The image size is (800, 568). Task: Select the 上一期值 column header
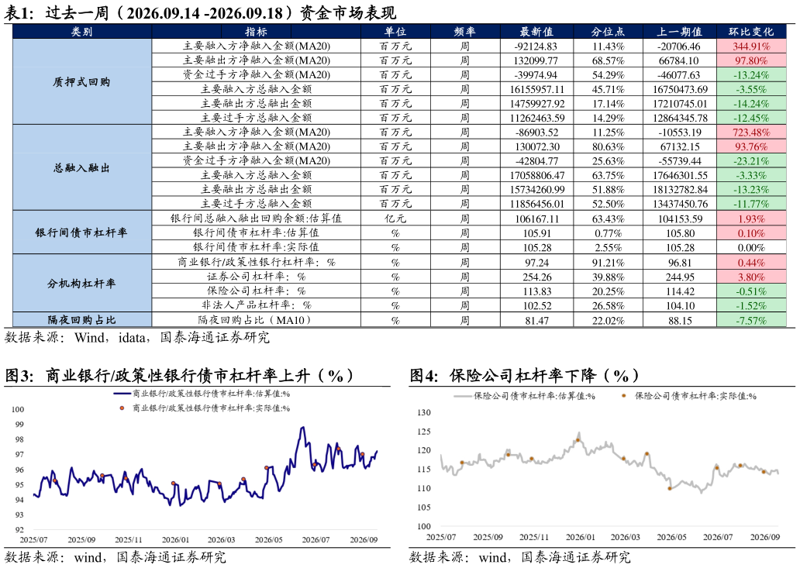tap(680, 32)
